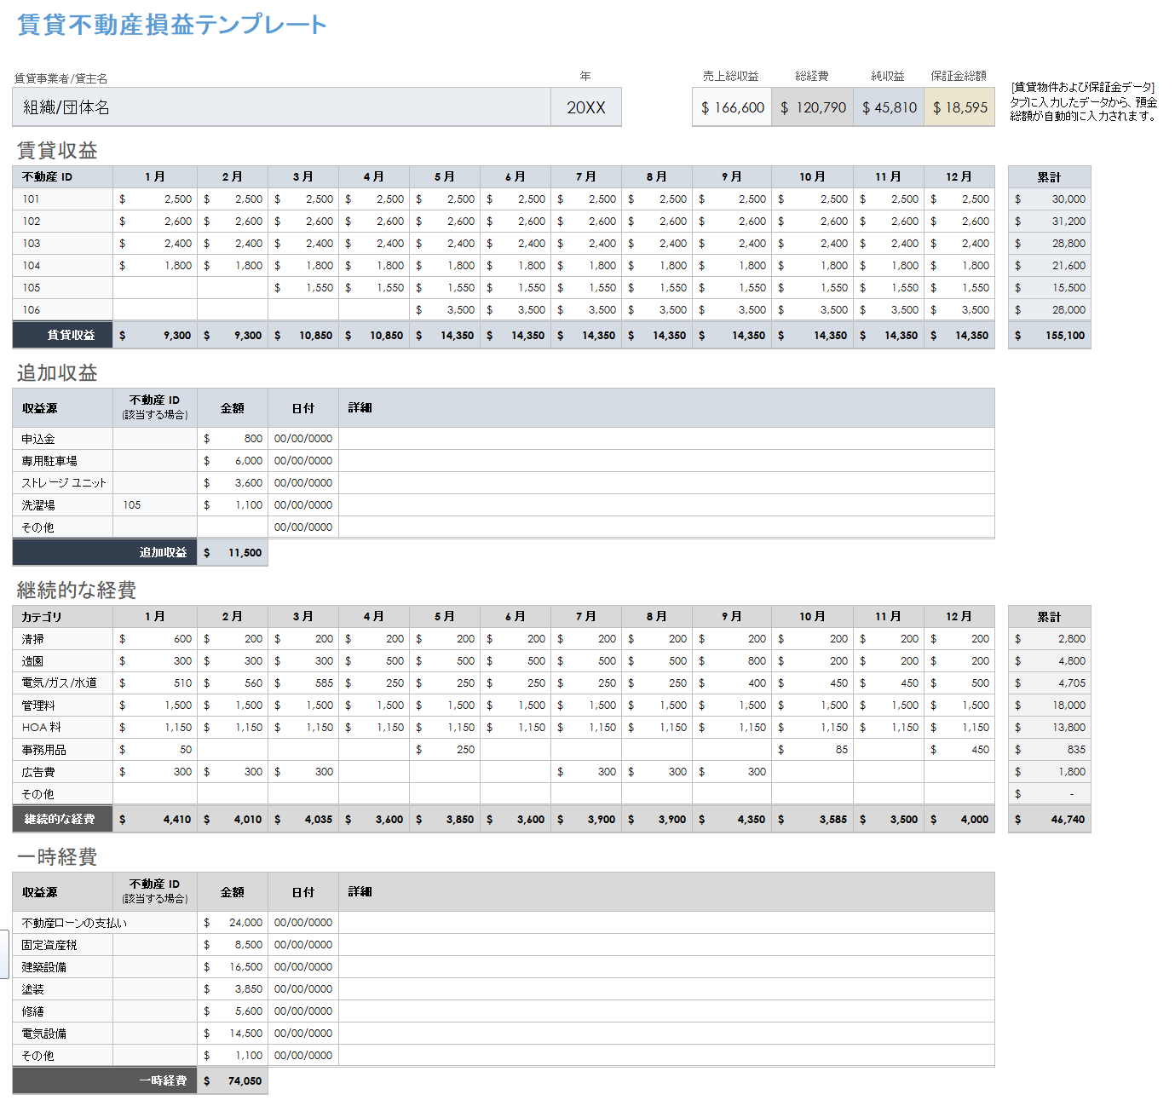Select recurring expenses grand total 46,740

(x=1050, y=820)
